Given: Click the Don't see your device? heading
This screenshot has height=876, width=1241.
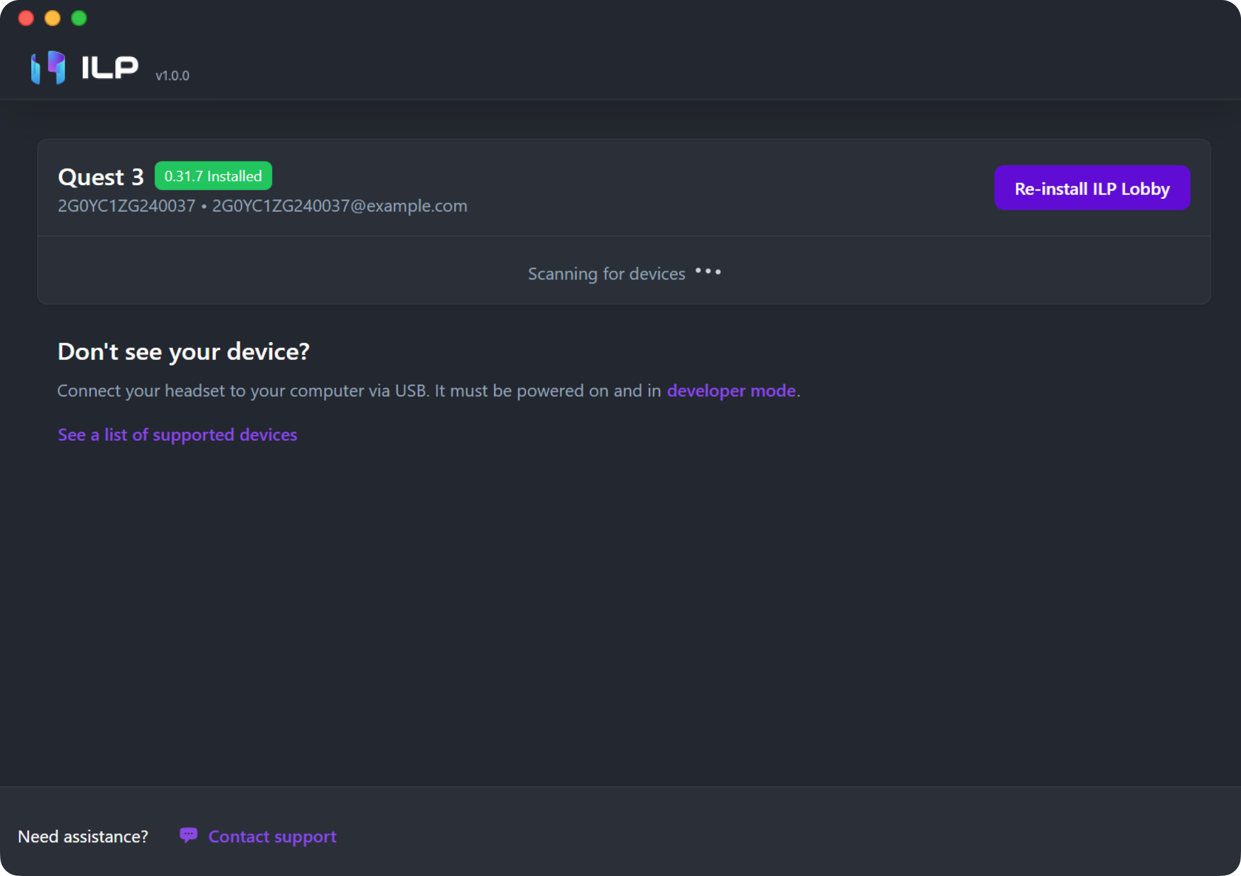Looking at the screenshot, I should (184, 352).
